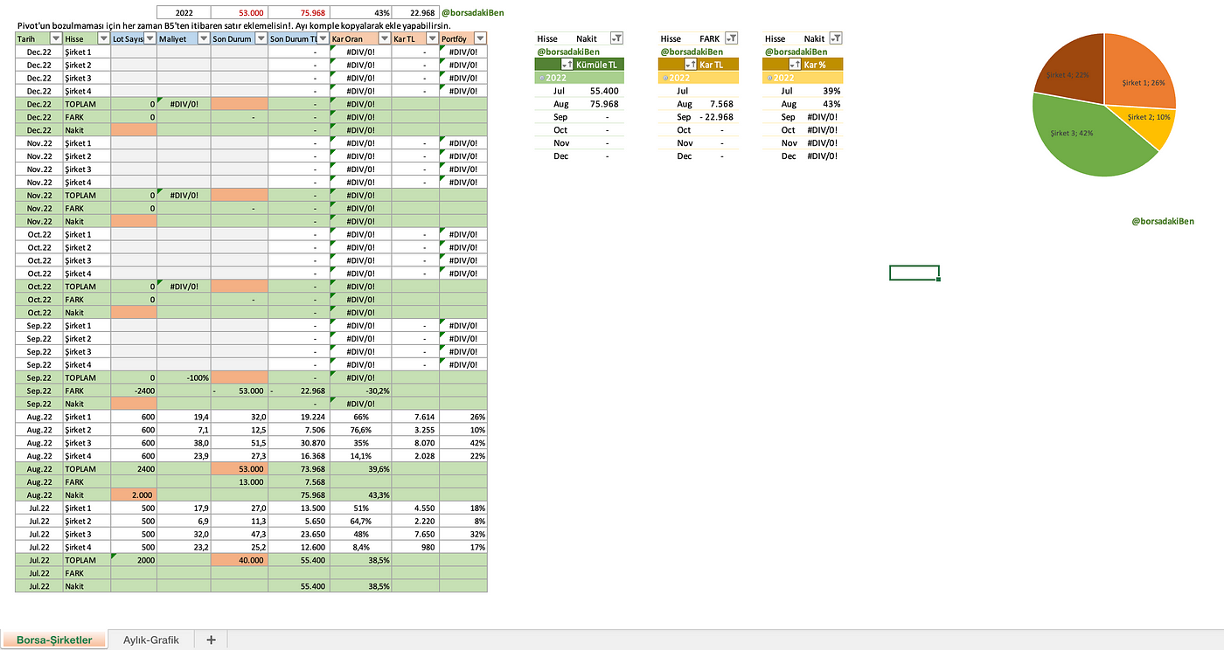
Task: Open the Kar TL table column filter dropdown
Action: pyautogui.click(x=433, y=38)
